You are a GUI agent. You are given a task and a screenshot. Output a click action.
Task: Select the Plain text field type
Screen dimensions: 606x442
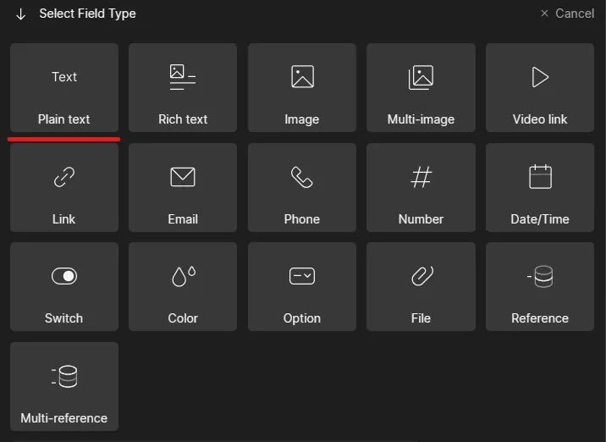[64, 88]
